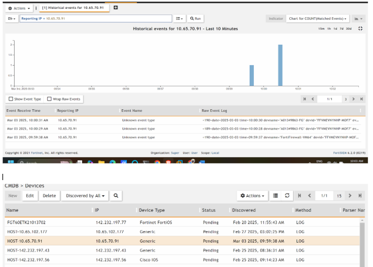
Task: Toggle fullscreen for the events chart
Action: (360, 29)
